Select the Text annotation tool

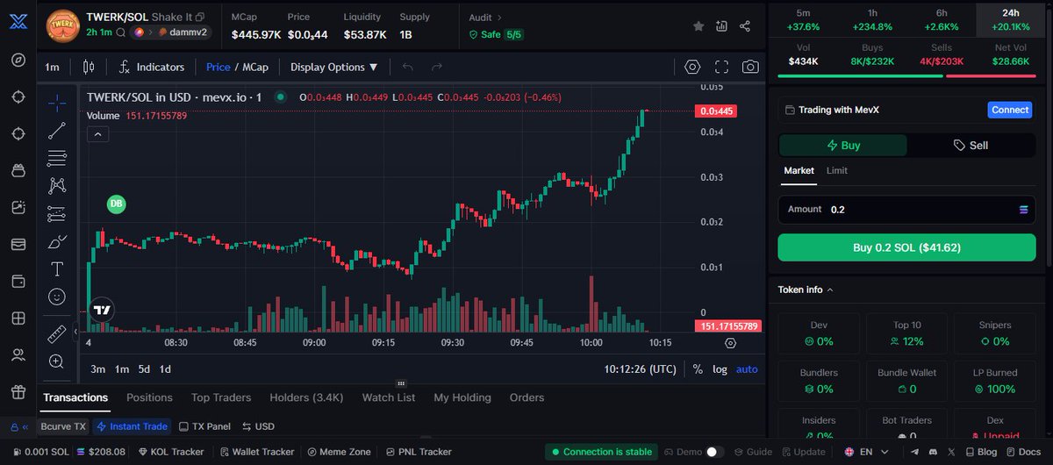click(57, 268)
